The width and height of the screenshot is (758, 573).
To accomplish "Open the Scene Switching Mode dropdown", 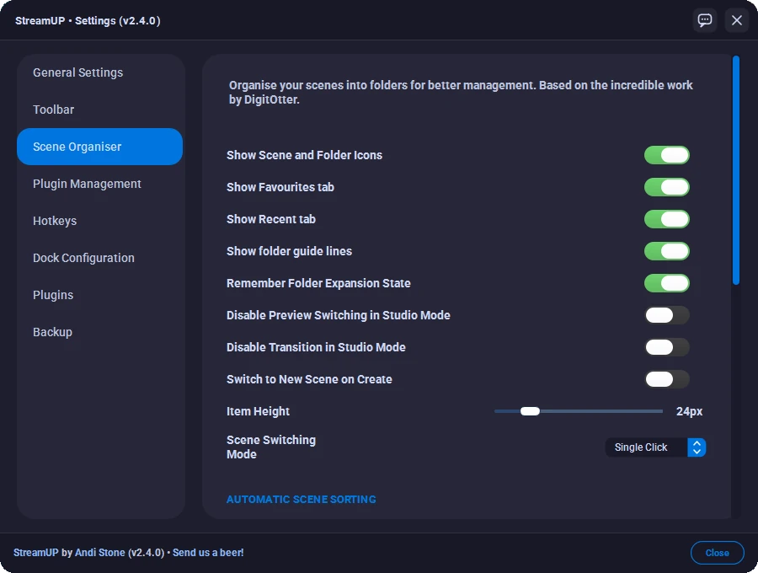I will coord(655,447).
